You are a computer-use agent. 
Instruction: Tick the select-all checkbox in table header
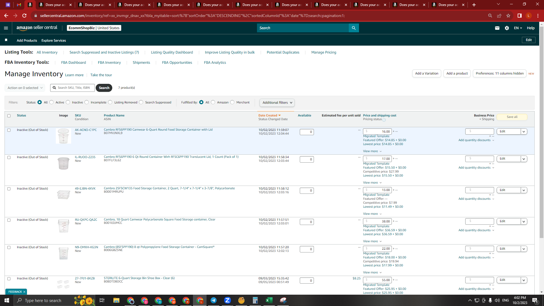pyautogui.click(x=9, y=116)
